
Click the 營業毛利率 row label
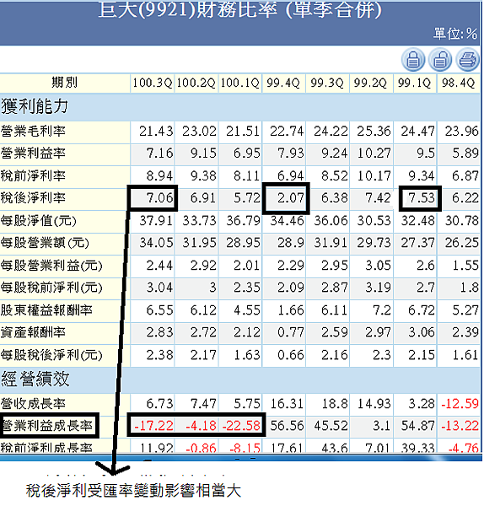tap(33, 132)
